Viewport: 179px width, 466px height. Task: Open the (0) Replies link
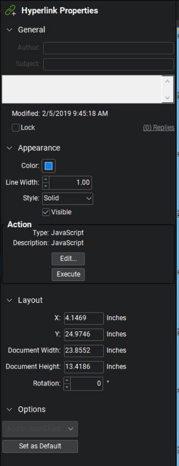click(x=158, y=128)
